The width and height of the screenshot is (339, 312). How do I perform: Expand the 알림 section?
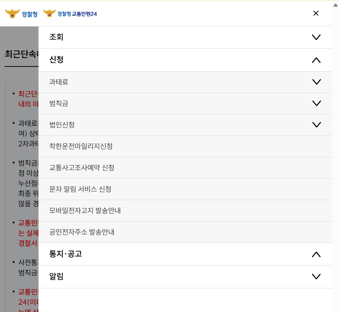click(316, 276)
